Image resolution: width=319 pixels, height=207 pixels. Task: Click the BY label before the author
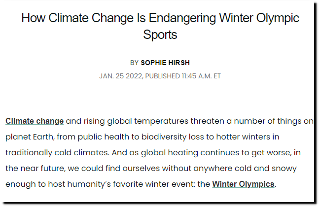tap(134, 63)
